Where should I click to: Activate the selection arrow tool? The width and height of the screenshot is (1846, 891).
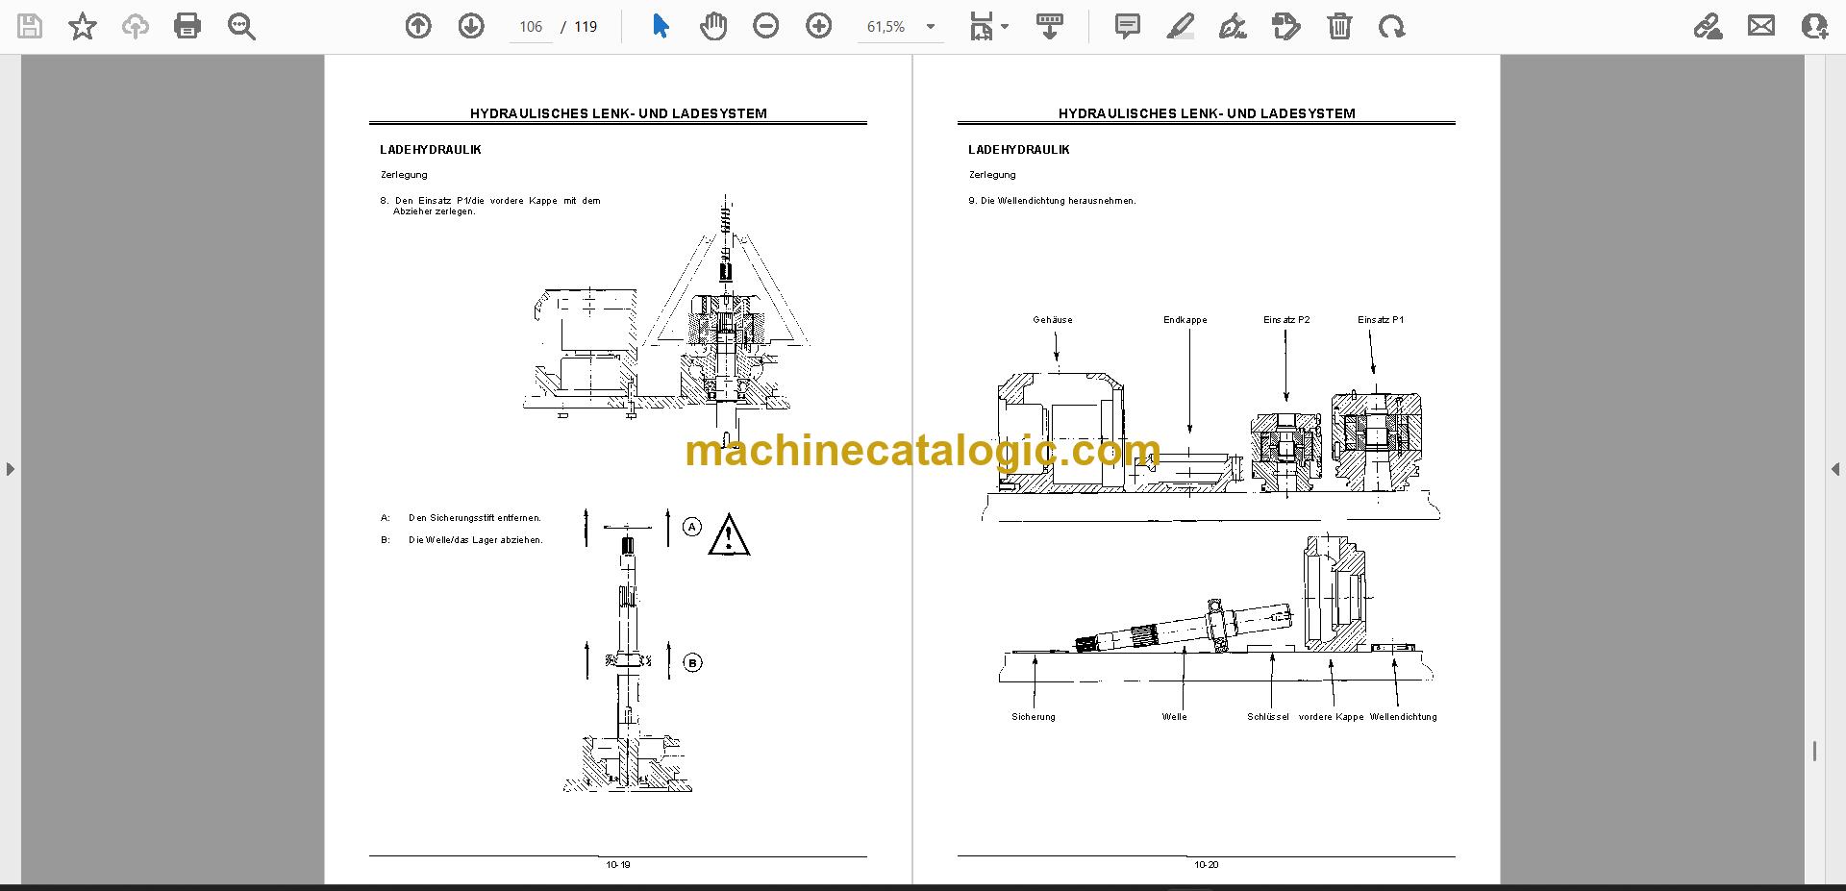coord(661,26)
